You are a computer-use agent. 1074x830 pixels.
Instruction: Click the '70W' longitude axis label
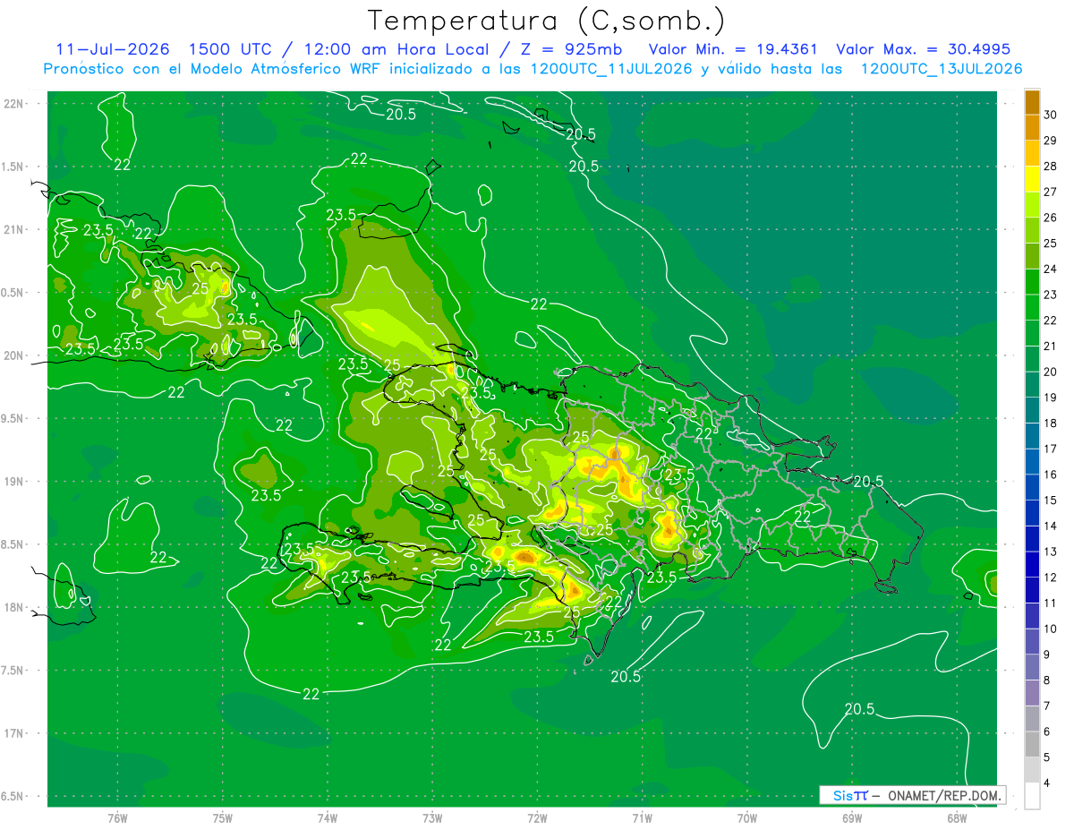747,818
